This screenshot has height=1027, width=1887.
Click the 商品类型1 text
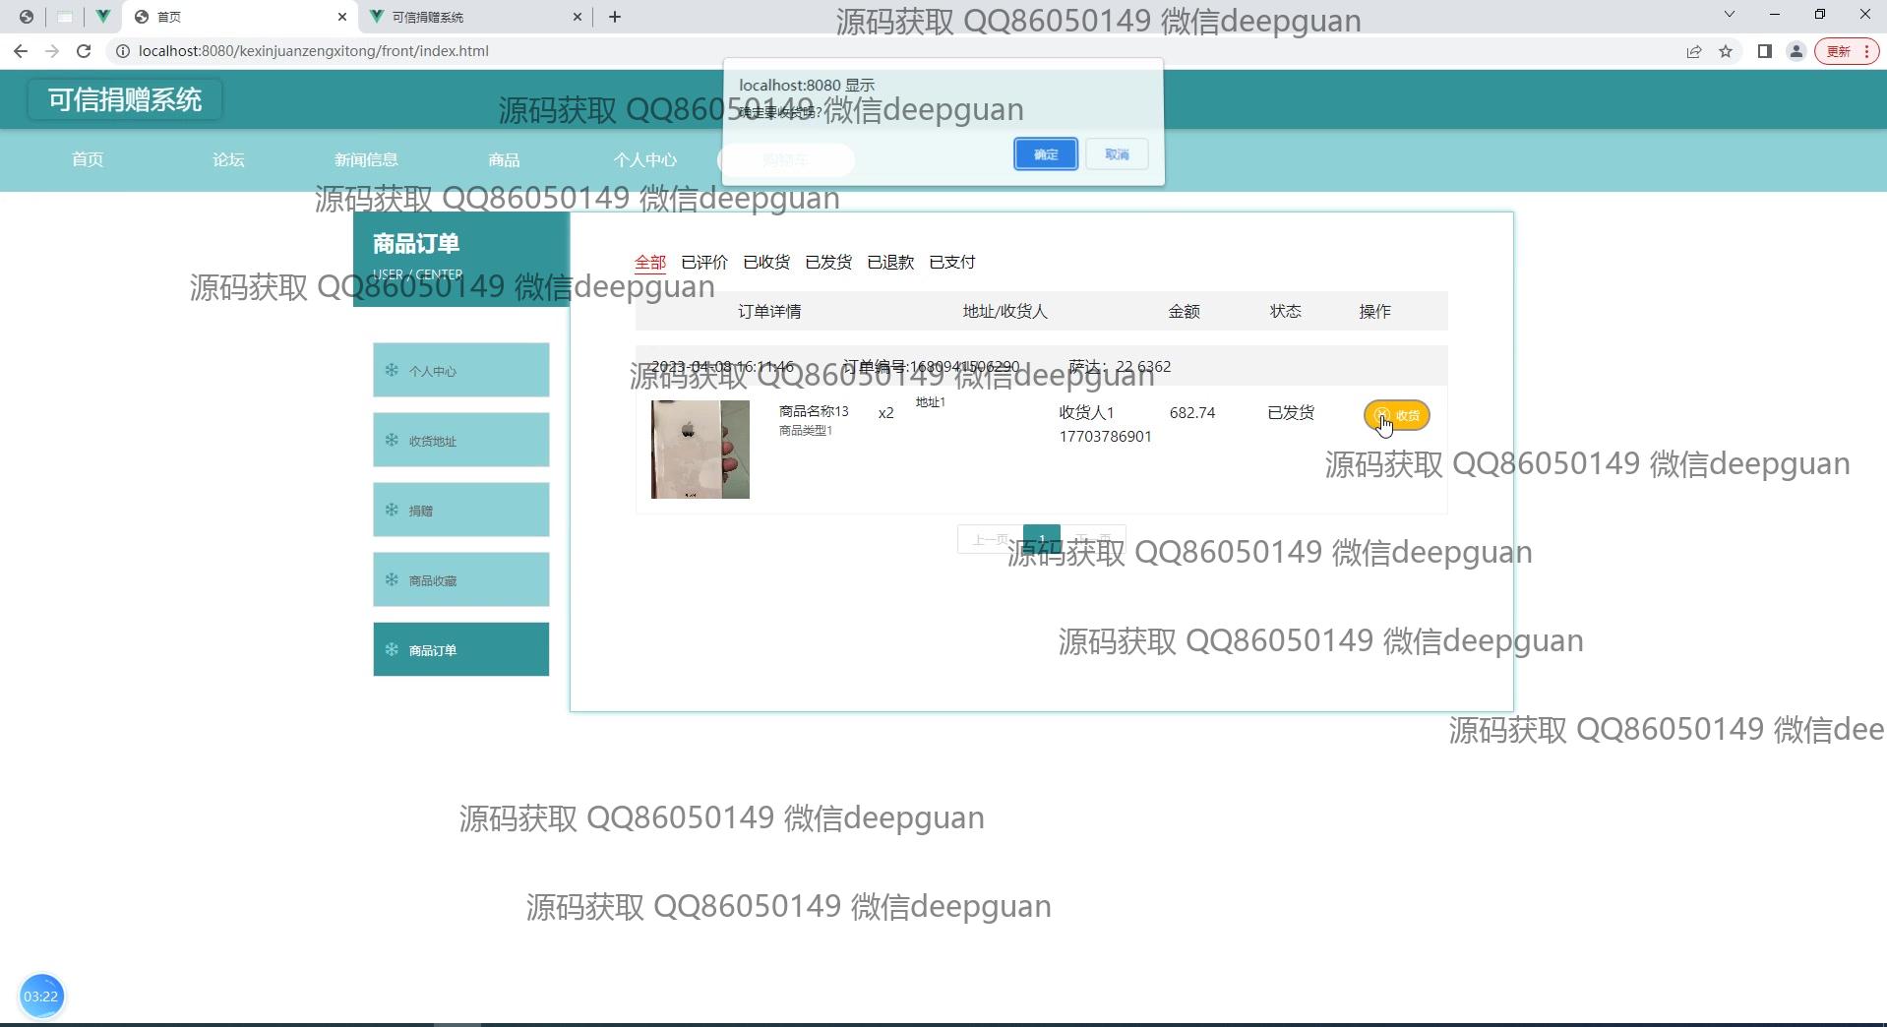coord(806,430)
